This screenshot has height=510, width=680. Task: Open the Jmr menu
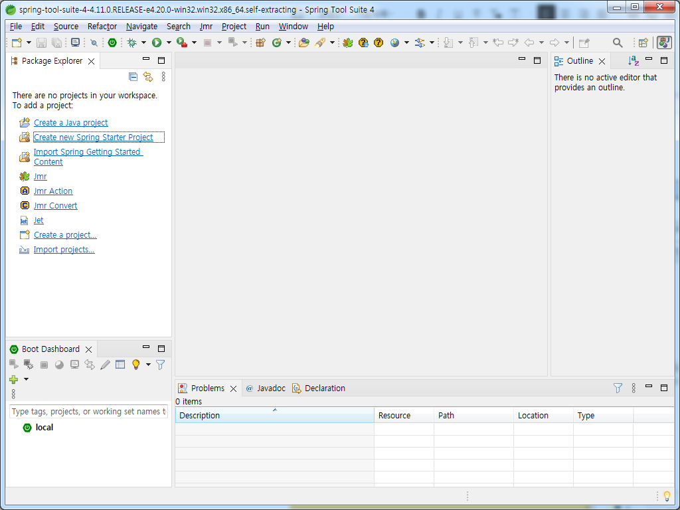pyautogui.click(x=206, y=27)
